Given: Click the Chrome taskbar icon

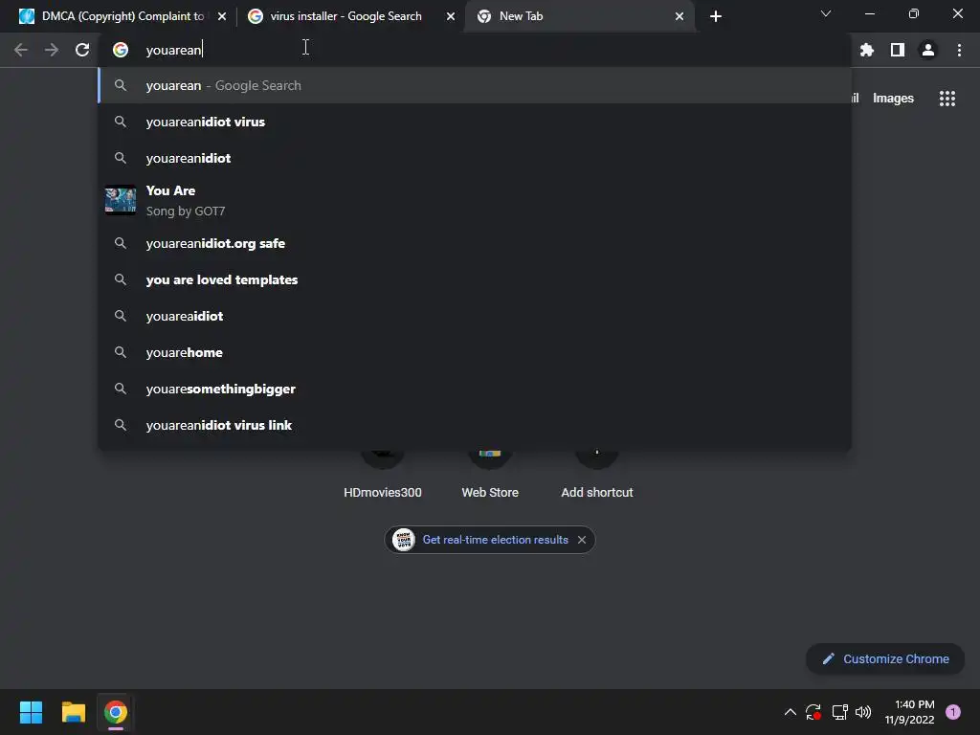Looking at the screenshot, I should coord(116,712).
